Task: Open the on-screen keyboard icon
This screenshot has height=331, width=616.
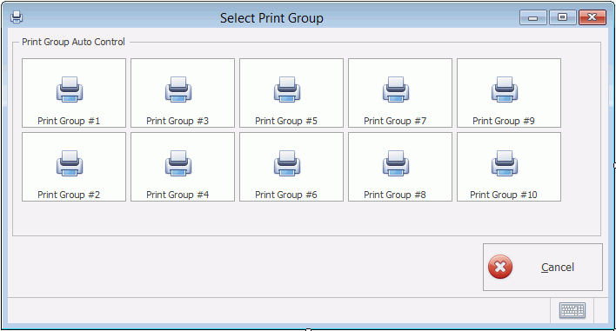Action: [572, 310]
